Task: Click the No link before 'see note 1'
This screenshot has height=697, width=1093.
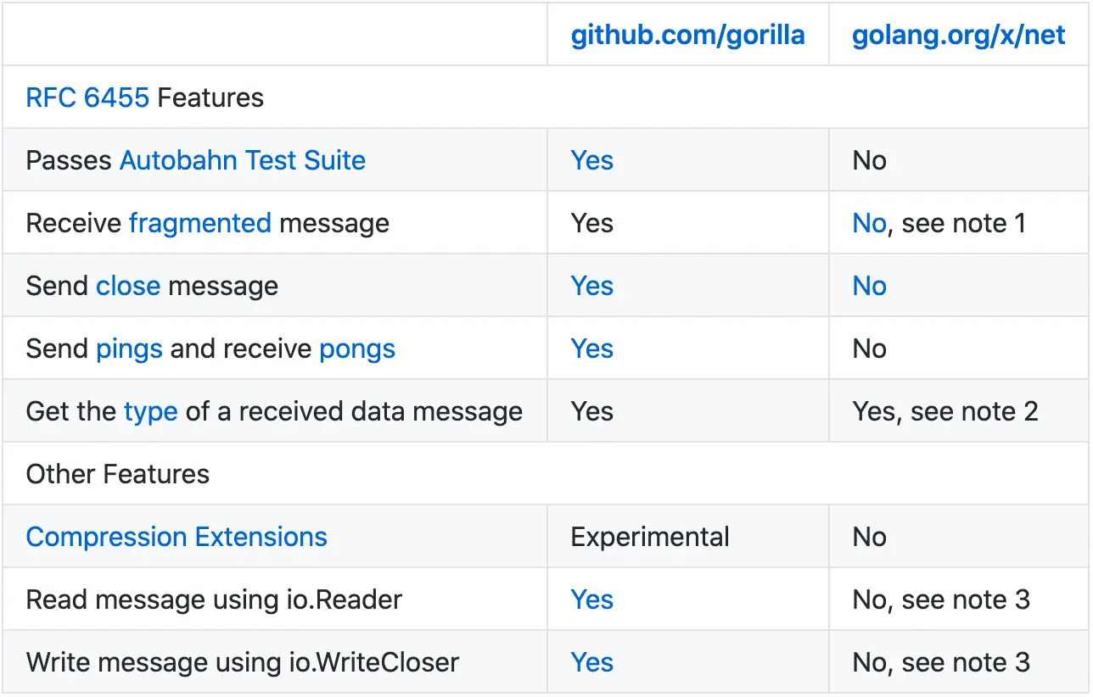Action: tap(869, 224)
